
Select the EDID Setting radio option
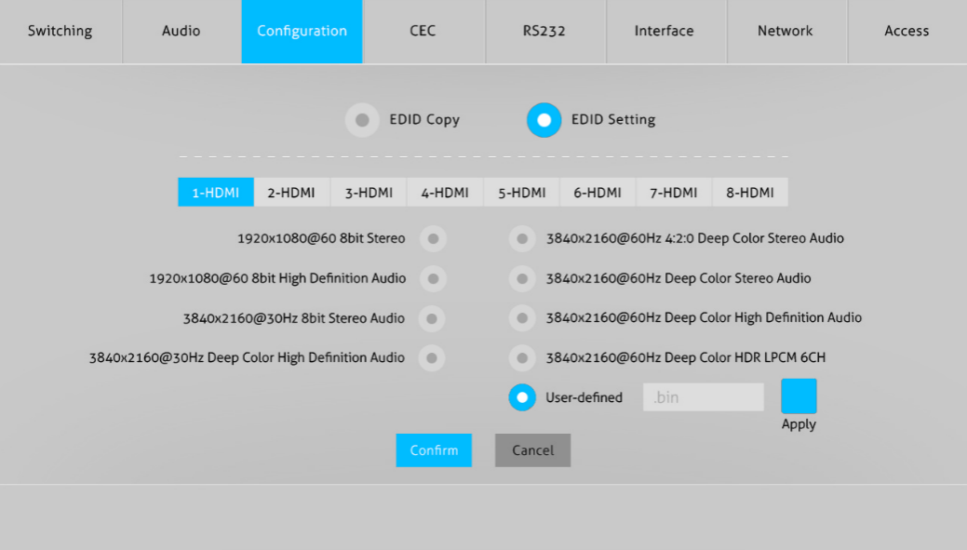point(544,120)
